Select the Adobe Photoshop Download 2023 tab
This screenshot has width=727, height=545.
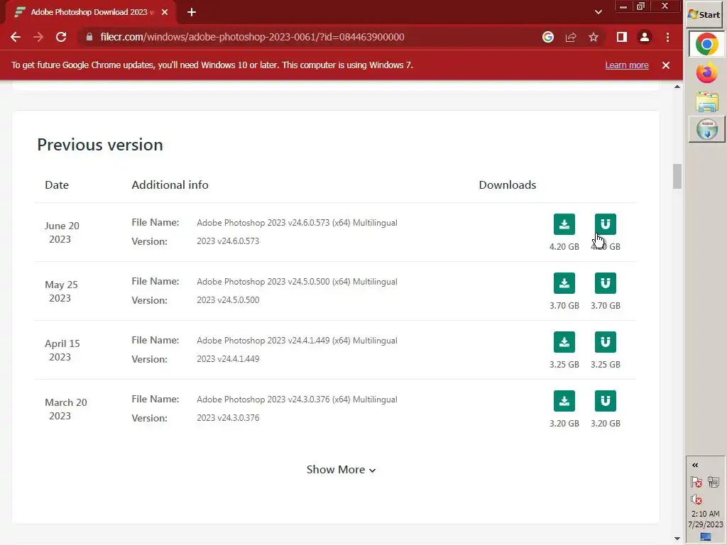click(89, 12)
